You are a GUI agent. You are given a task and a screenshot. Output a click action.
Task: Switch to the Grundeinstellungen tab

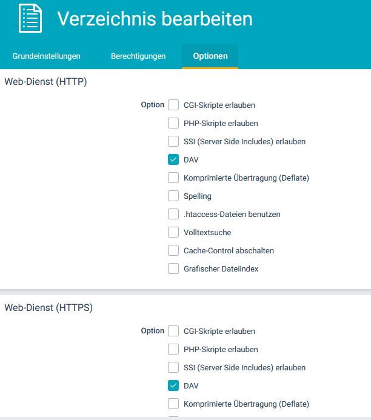(46, 56)
